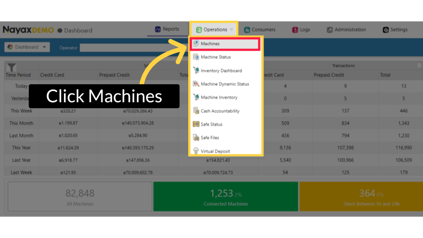The width and height of the screenshot is (423, 238).
Task: Click the Inventory Dashboard cart icon
Action: coord(196,71)
